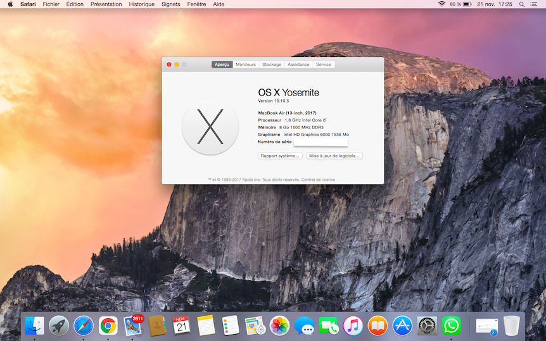This screenshot has height=341, width=546.
Task: Open iBooks orange book icon
Action: (378, 326)
